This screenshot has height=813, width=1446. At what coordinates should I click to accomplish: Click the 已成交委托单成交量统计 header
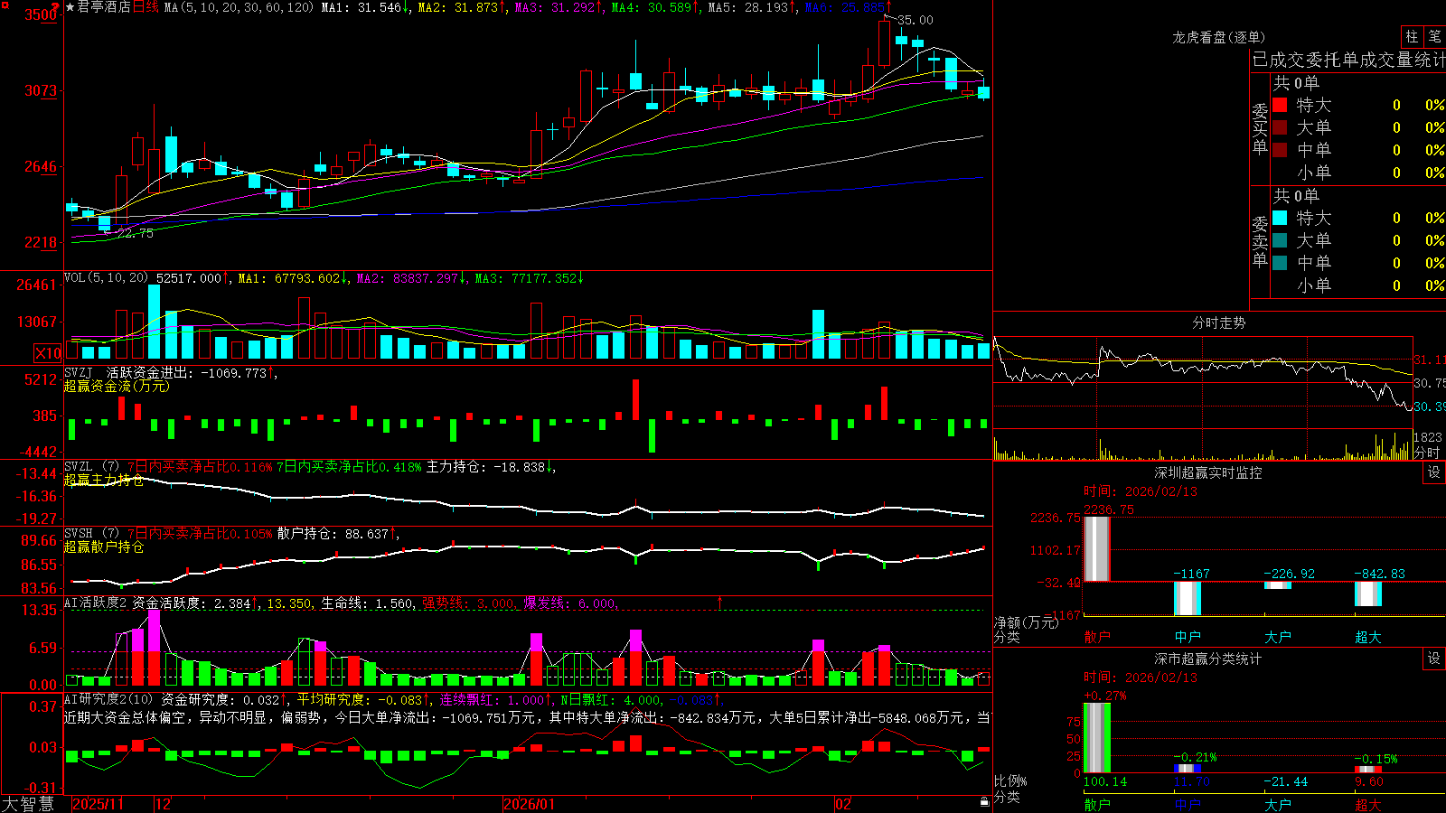pyautogui.click(x=1348, y=60)
